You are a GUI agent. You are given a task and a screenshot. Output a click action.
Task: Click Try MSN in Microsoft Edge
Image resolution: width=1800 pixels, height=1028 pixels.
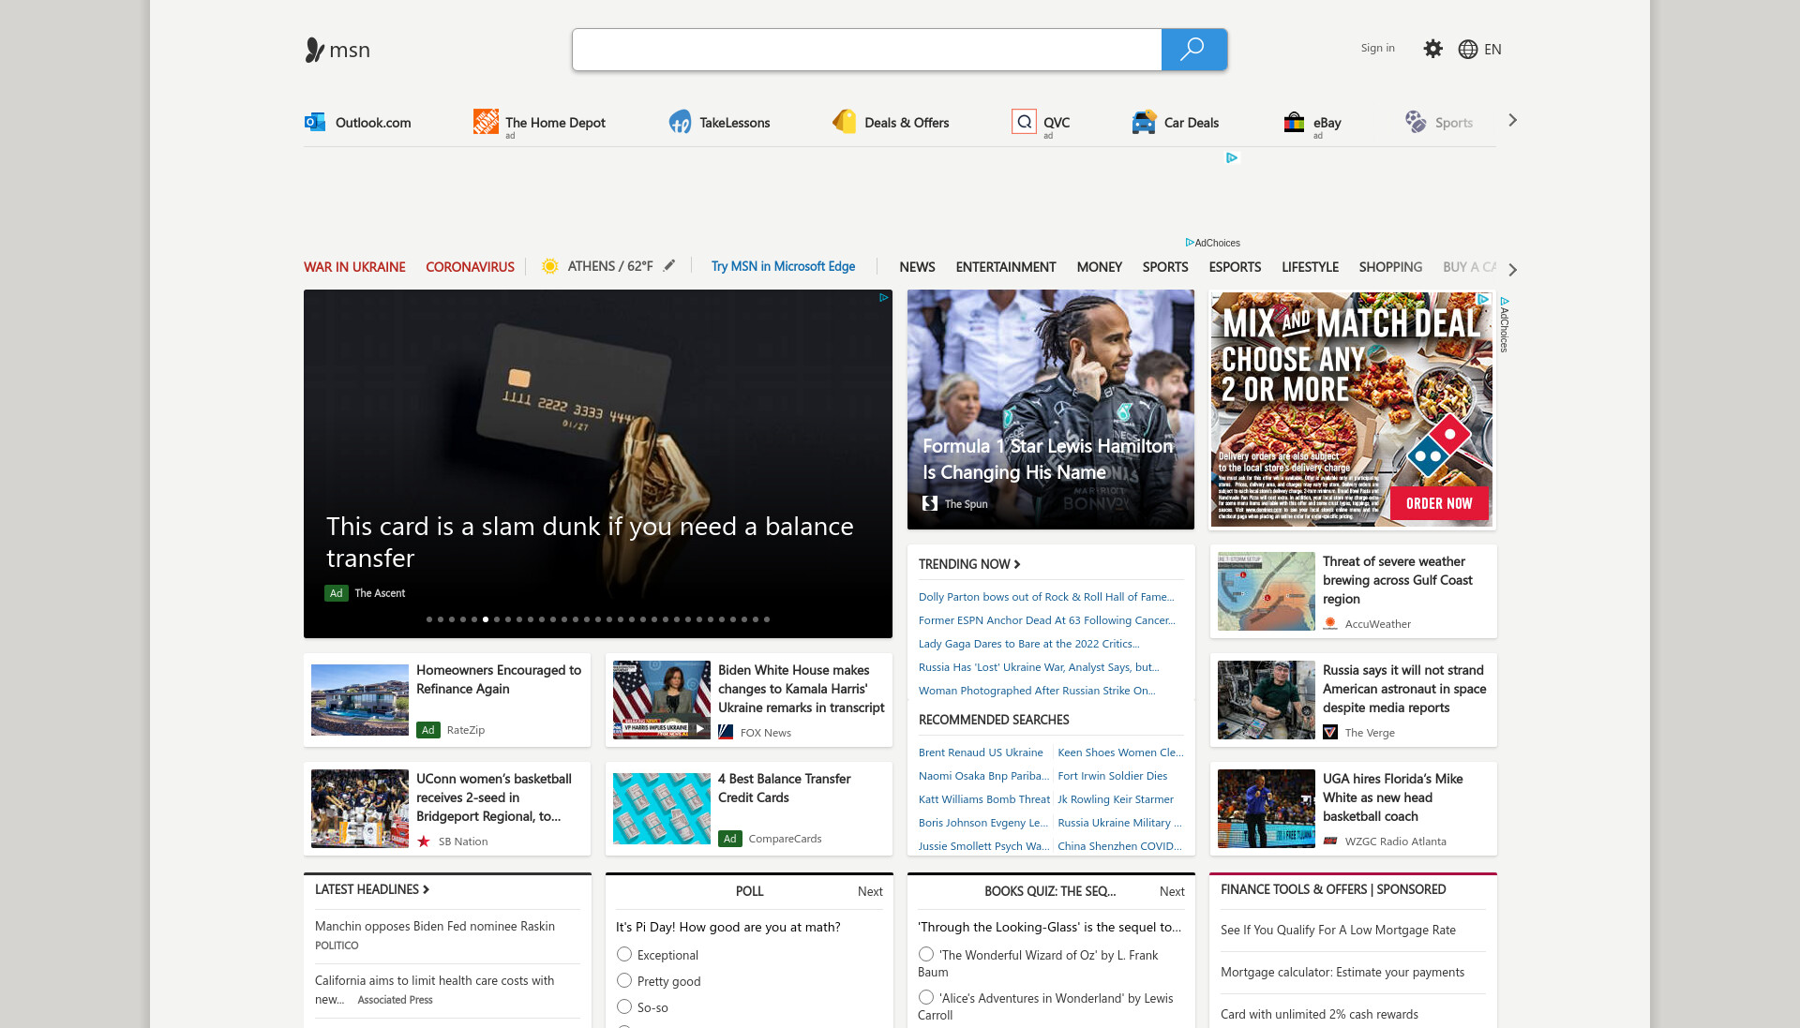click(x=783, y=266)
